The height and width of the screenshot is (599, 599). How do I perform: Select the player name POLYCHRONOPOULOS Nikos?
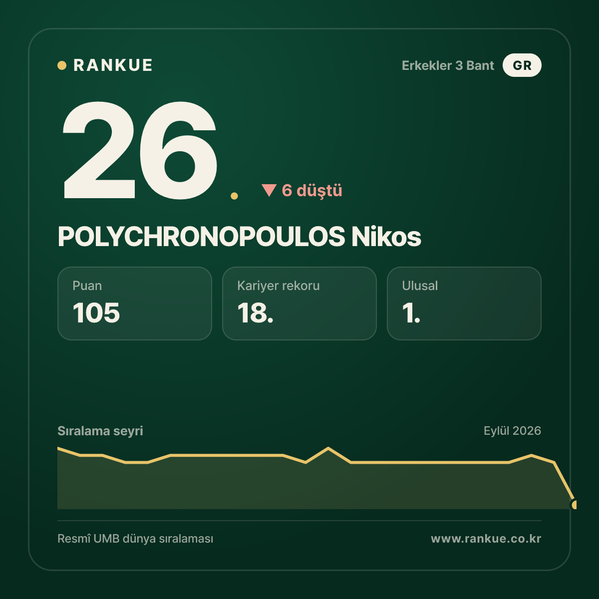click(x=240, y=236)
